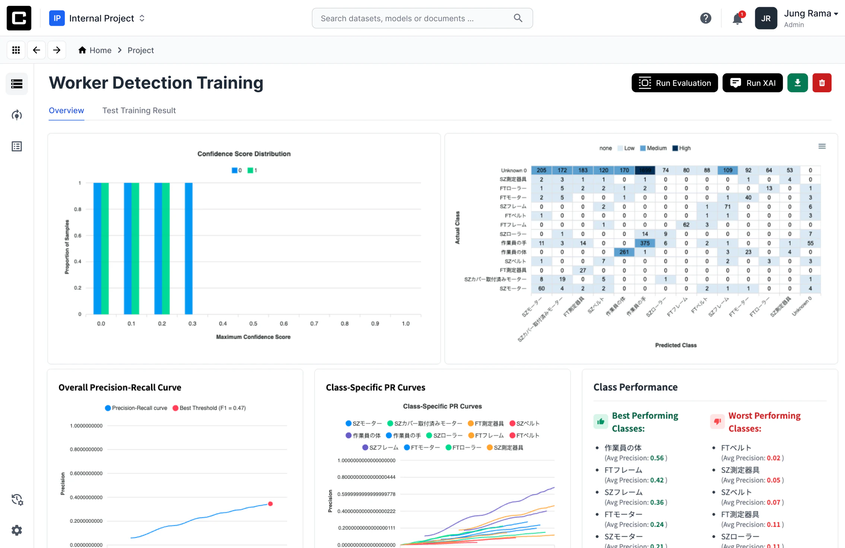Image resolution: width=845 pixels, height=548 pixels.
Task: Click the red best threshold point
Action: tap(270, 504)
